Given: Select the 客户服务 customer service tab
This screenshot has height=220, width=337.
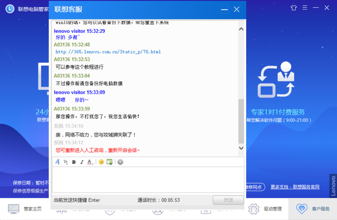Looking at the screenshot, I should point(313,209).
